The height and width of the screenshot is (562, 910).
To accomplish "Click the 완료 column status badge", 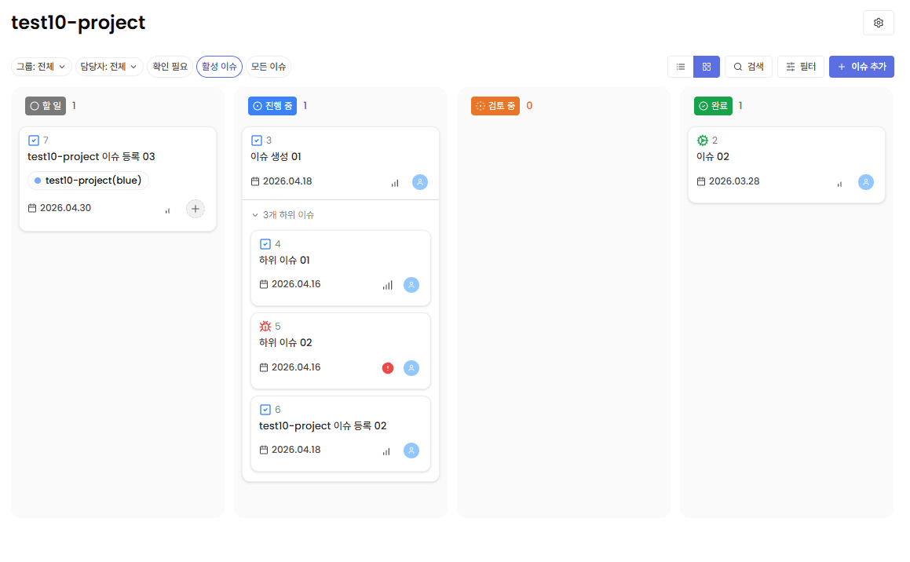I will point(713,105).
